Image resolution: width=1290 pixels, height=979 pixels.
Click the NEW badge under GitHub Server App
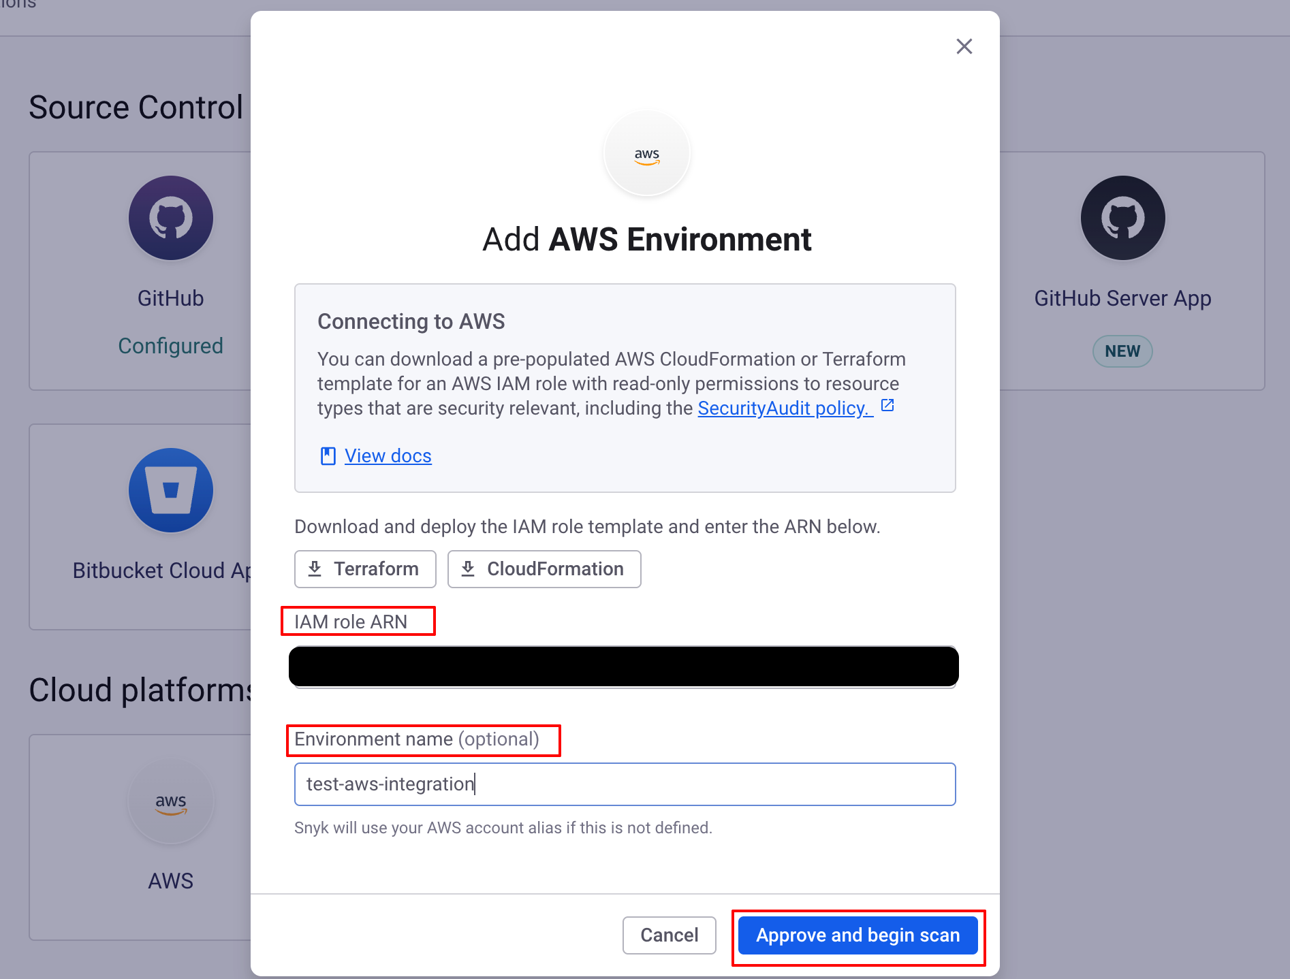(x=1122, y=351)
